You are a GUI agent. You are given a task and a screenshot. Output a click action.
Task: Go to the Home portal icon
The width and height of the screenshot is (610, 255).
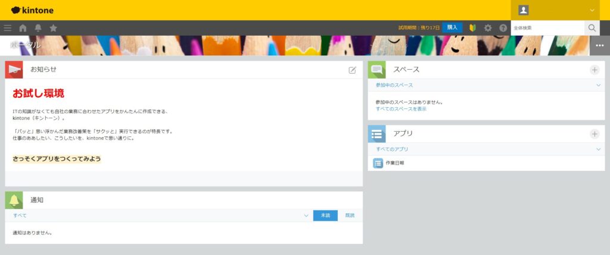pos(23,28)
